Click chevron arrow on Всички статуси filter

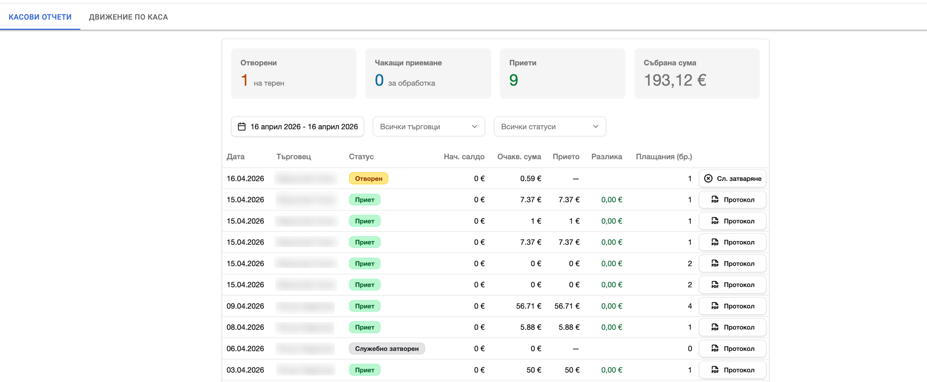(x=596, y=127)
